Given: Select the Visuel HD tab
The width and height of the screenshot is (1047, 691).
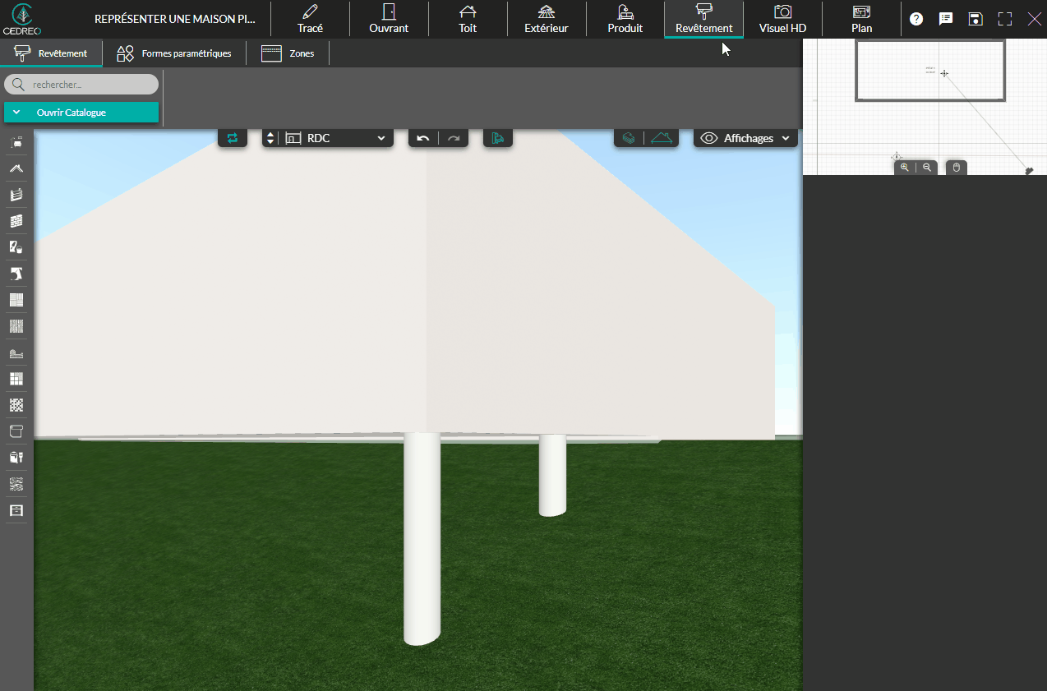Looking at the screenshot, I should tap(782, 19).
